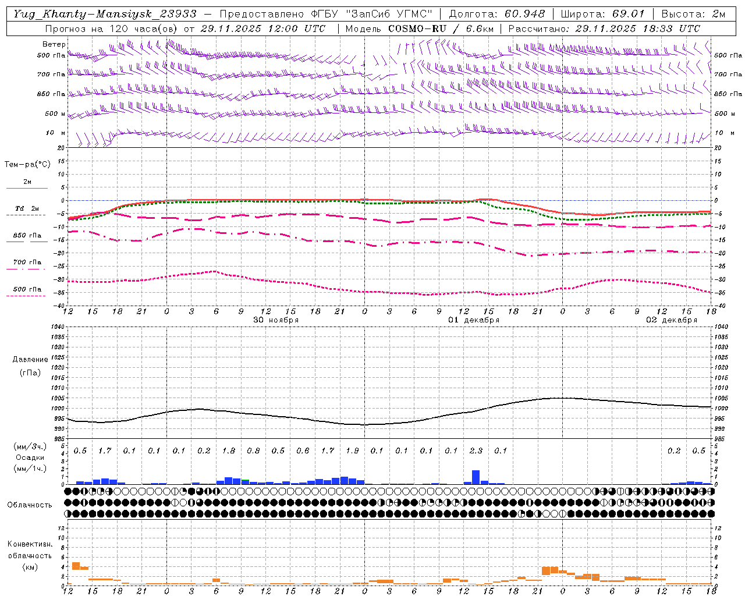This screenshot has height=596, width=745.
Task: Click the tallest blue precipitation bar
Action: [476, 477]
